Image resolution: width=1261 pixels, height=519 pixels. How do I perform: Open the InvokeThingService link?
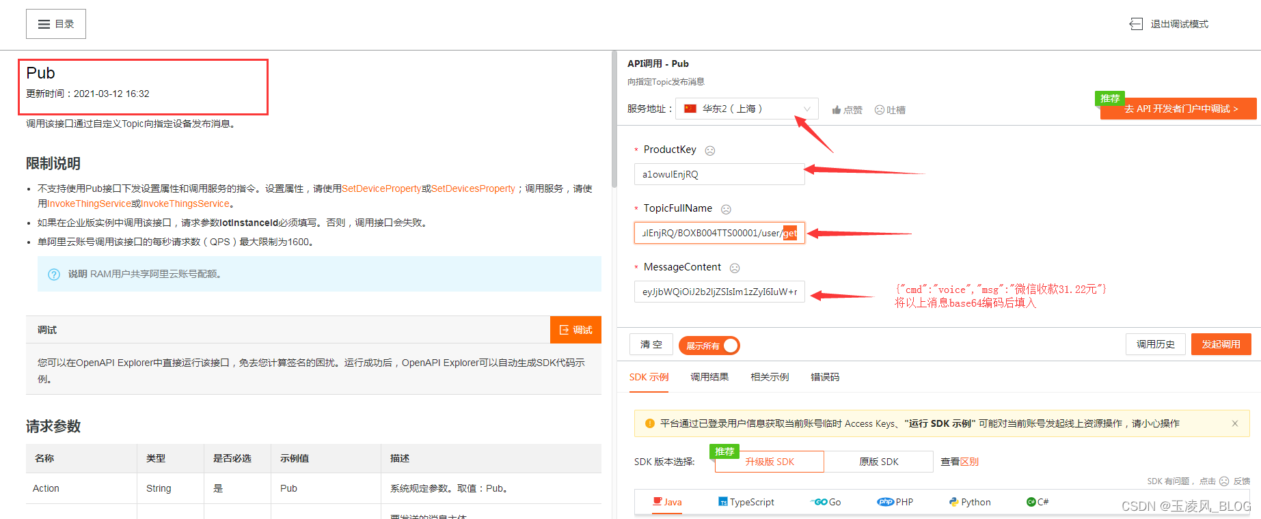click(90, 204)
